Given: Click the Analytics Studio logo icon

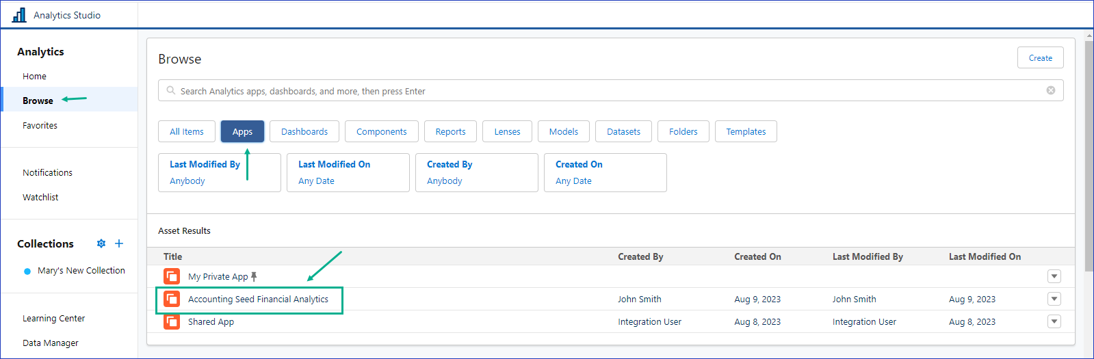Looking at the screenshot, I should 19,14.
